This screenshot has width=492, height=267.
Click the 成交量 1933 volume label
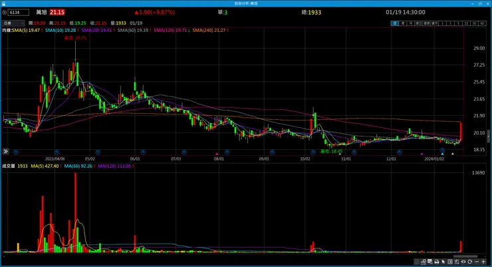pos(15,166)
